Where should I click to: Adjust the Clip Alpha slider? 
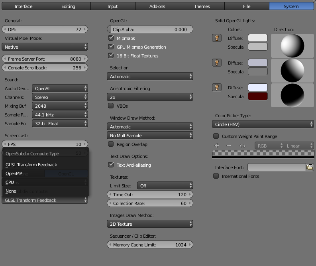[150, 29]
